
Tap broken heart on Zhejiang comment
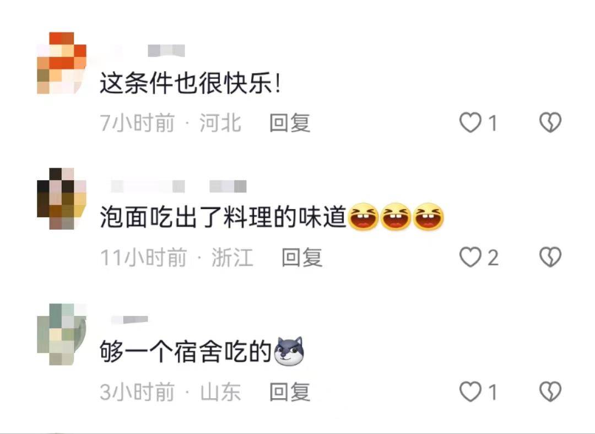[x=550, y=257]
